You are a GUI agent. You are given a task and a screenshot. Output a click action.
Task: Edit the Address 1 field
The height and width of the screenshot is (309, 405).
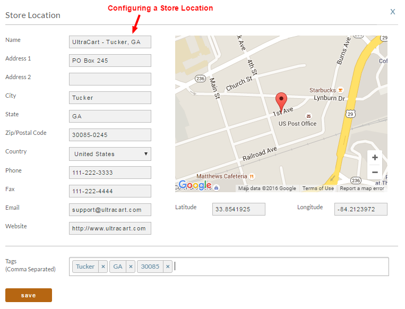(110, 61)
